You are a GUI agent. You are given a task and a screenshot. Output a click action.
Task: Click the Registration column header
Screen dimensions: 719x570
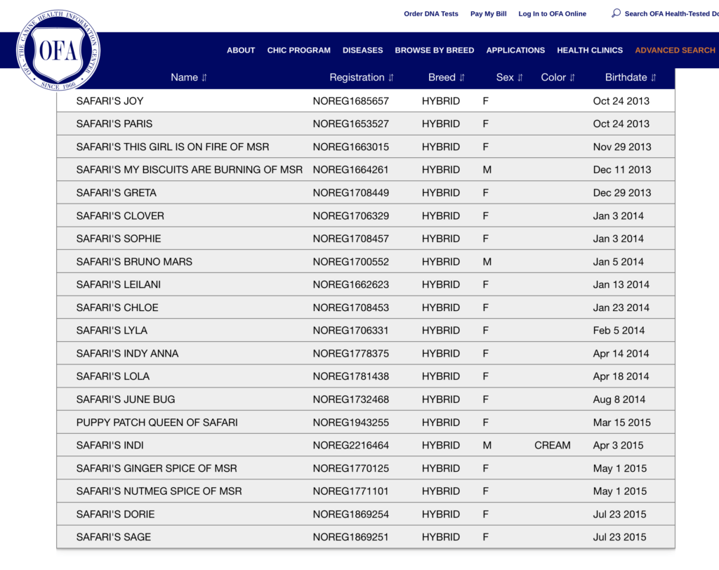click(357, 77)
